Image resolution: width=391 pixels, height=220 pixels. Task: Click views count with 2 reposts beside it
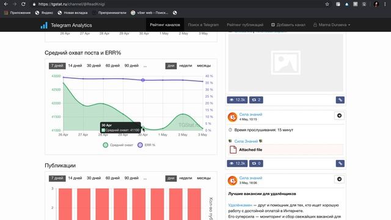(x=237, y=100)
